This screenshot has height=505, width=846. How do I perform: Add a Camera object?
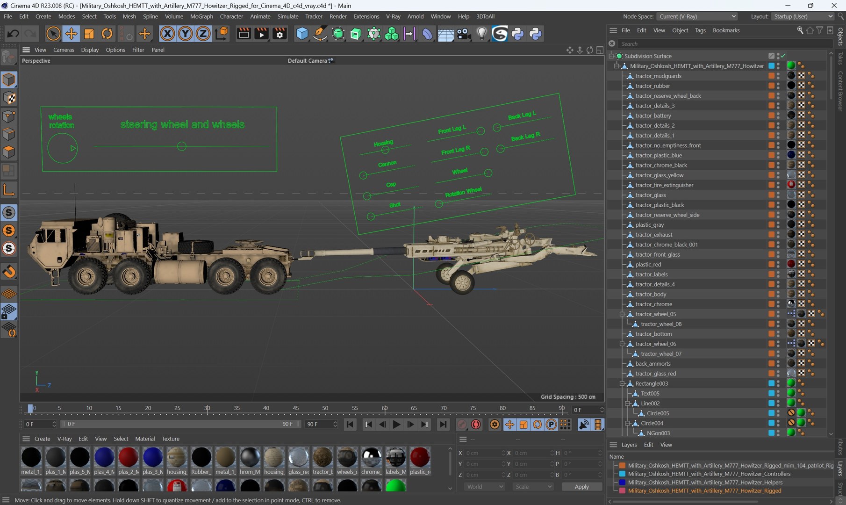click(463, 34)
